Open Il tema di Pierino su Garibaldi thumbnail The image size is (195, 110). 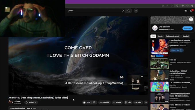[160, 107]
